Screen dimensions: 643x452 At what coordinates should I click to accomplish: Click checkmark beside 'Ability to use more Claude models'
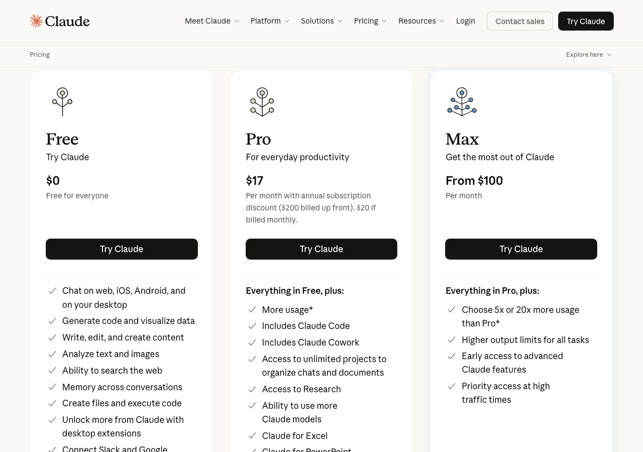coord(252,406)
